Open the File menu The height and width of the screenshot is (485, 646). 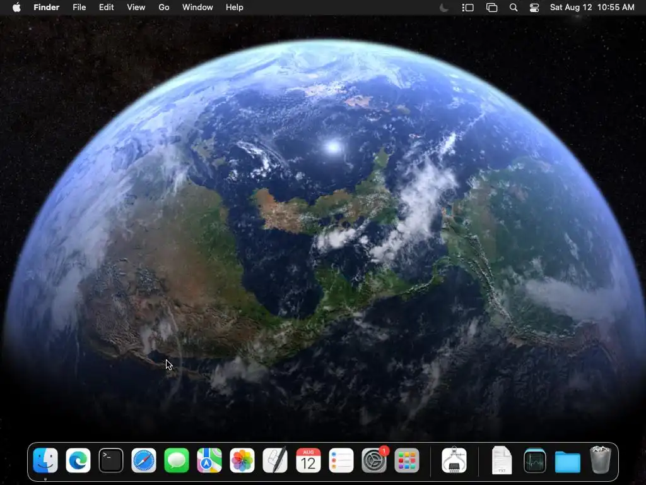(x=79, y=8)
